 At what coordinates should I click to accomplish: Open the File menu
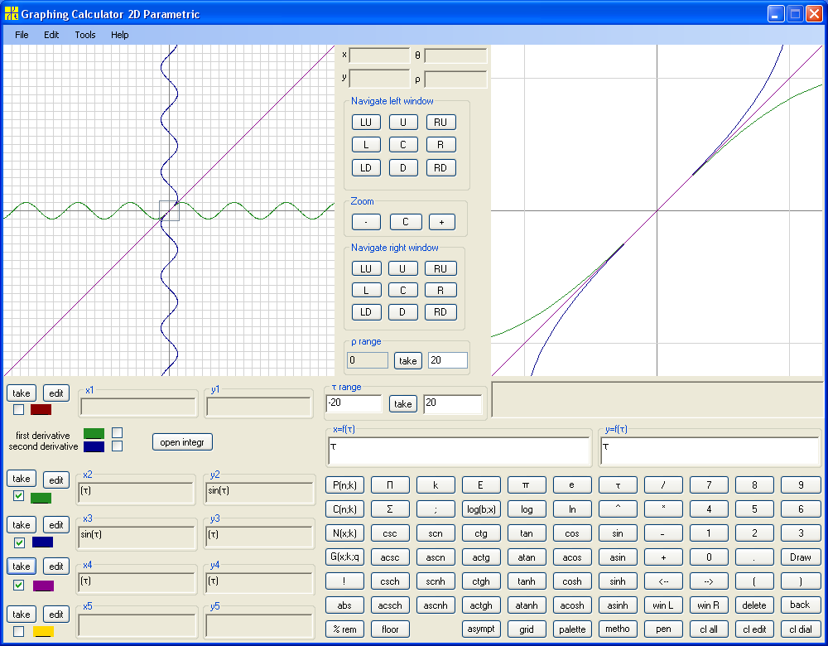pos(22,35)
